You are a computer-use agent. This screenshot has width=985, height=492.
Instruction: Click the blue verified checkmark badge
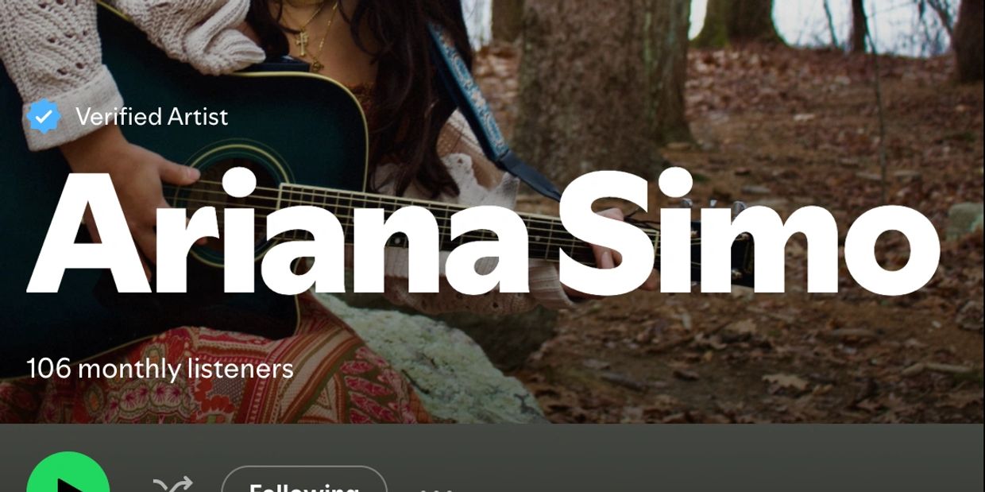44,117
